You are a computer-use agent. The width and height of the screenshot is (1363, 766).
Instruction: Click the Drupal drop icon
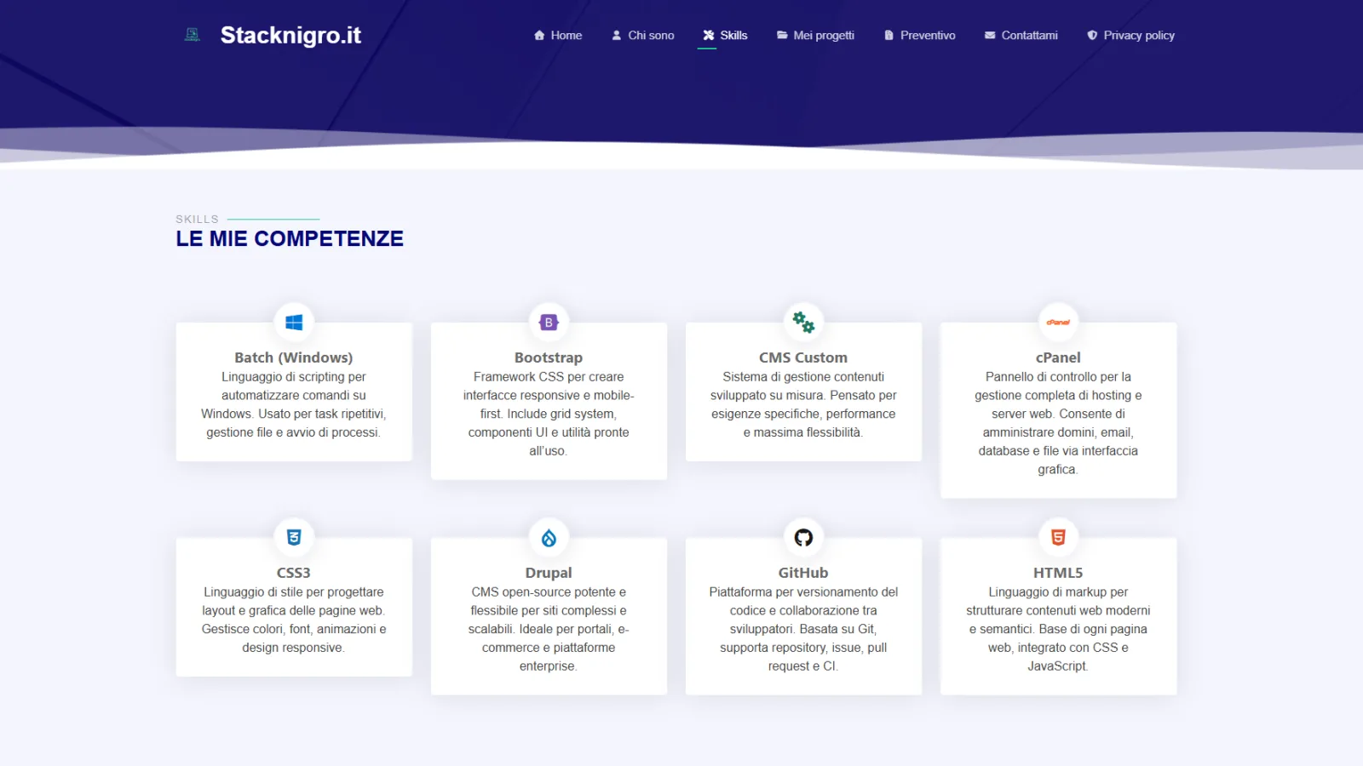point(549,538)
